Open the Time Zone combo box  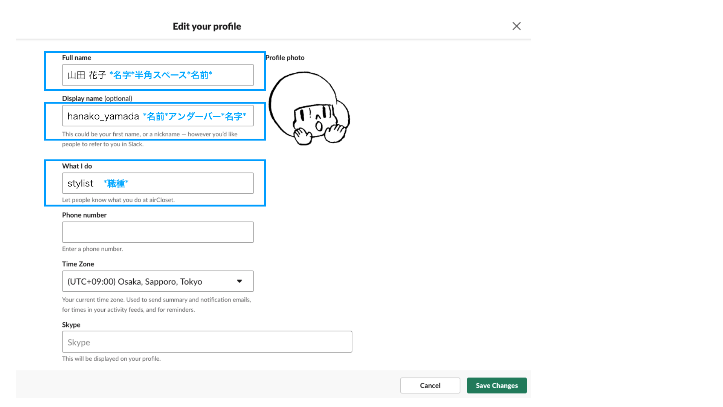click(x=151, y=281)
